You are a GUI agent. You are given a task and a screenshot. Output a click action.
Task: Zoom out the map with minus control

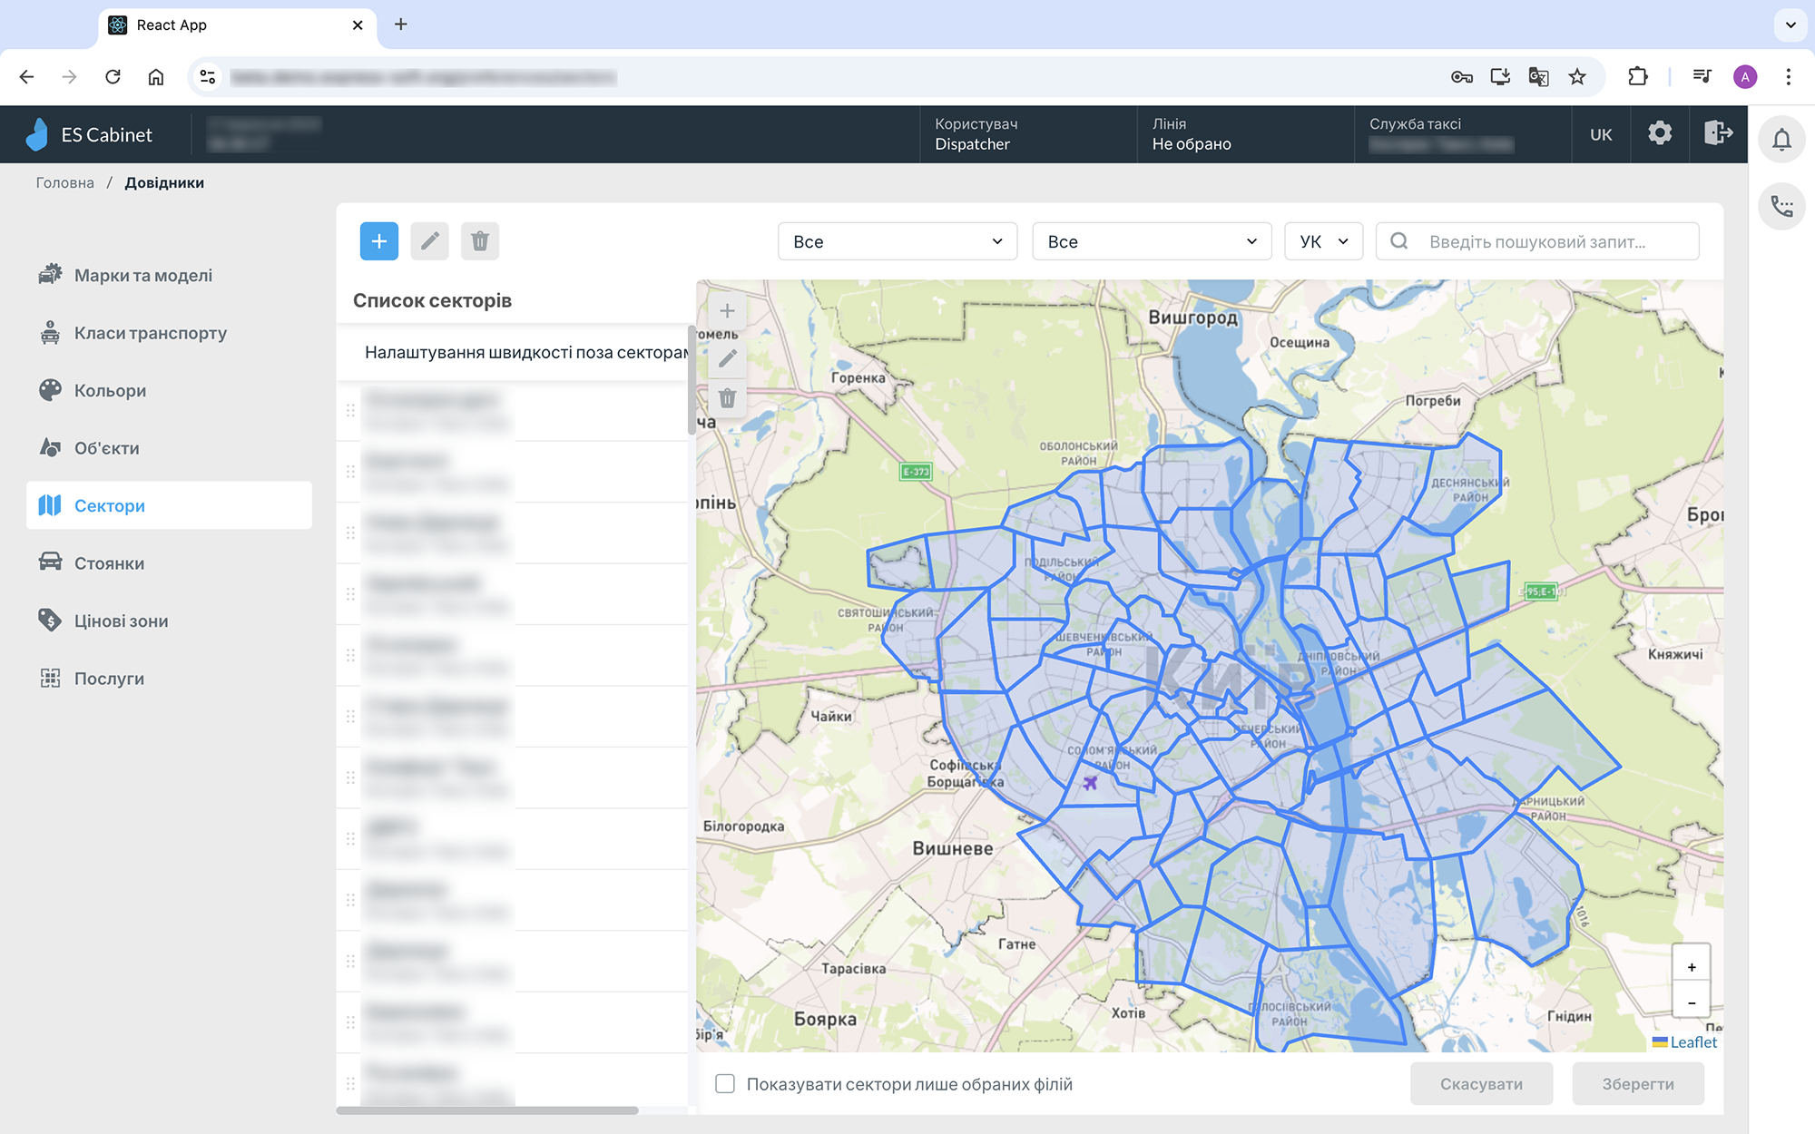point(1692,1002)
